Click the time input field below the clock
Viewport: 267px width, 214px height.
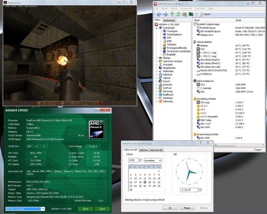pyautogui.click(x=189, y=190)
